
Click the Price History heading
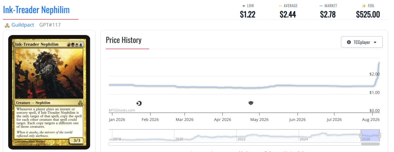point(123,40)
